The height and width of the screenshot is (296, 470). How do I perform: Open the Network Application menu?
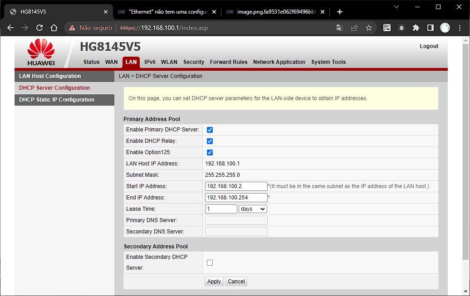coord(279,62)
